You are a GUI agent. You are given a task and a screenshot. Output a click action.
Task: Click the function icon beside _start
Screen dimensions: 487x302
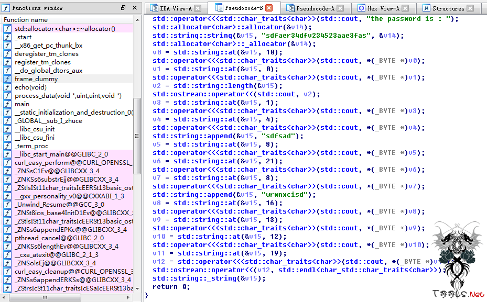7,37
